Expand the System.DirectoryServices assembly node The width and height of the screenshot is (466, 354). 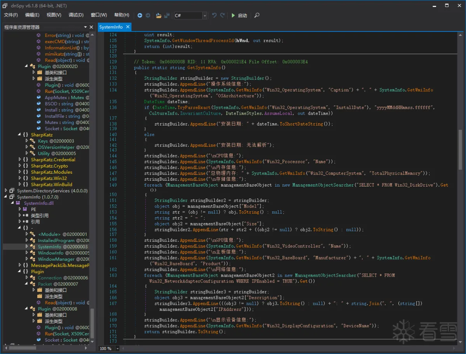point(6,191)
